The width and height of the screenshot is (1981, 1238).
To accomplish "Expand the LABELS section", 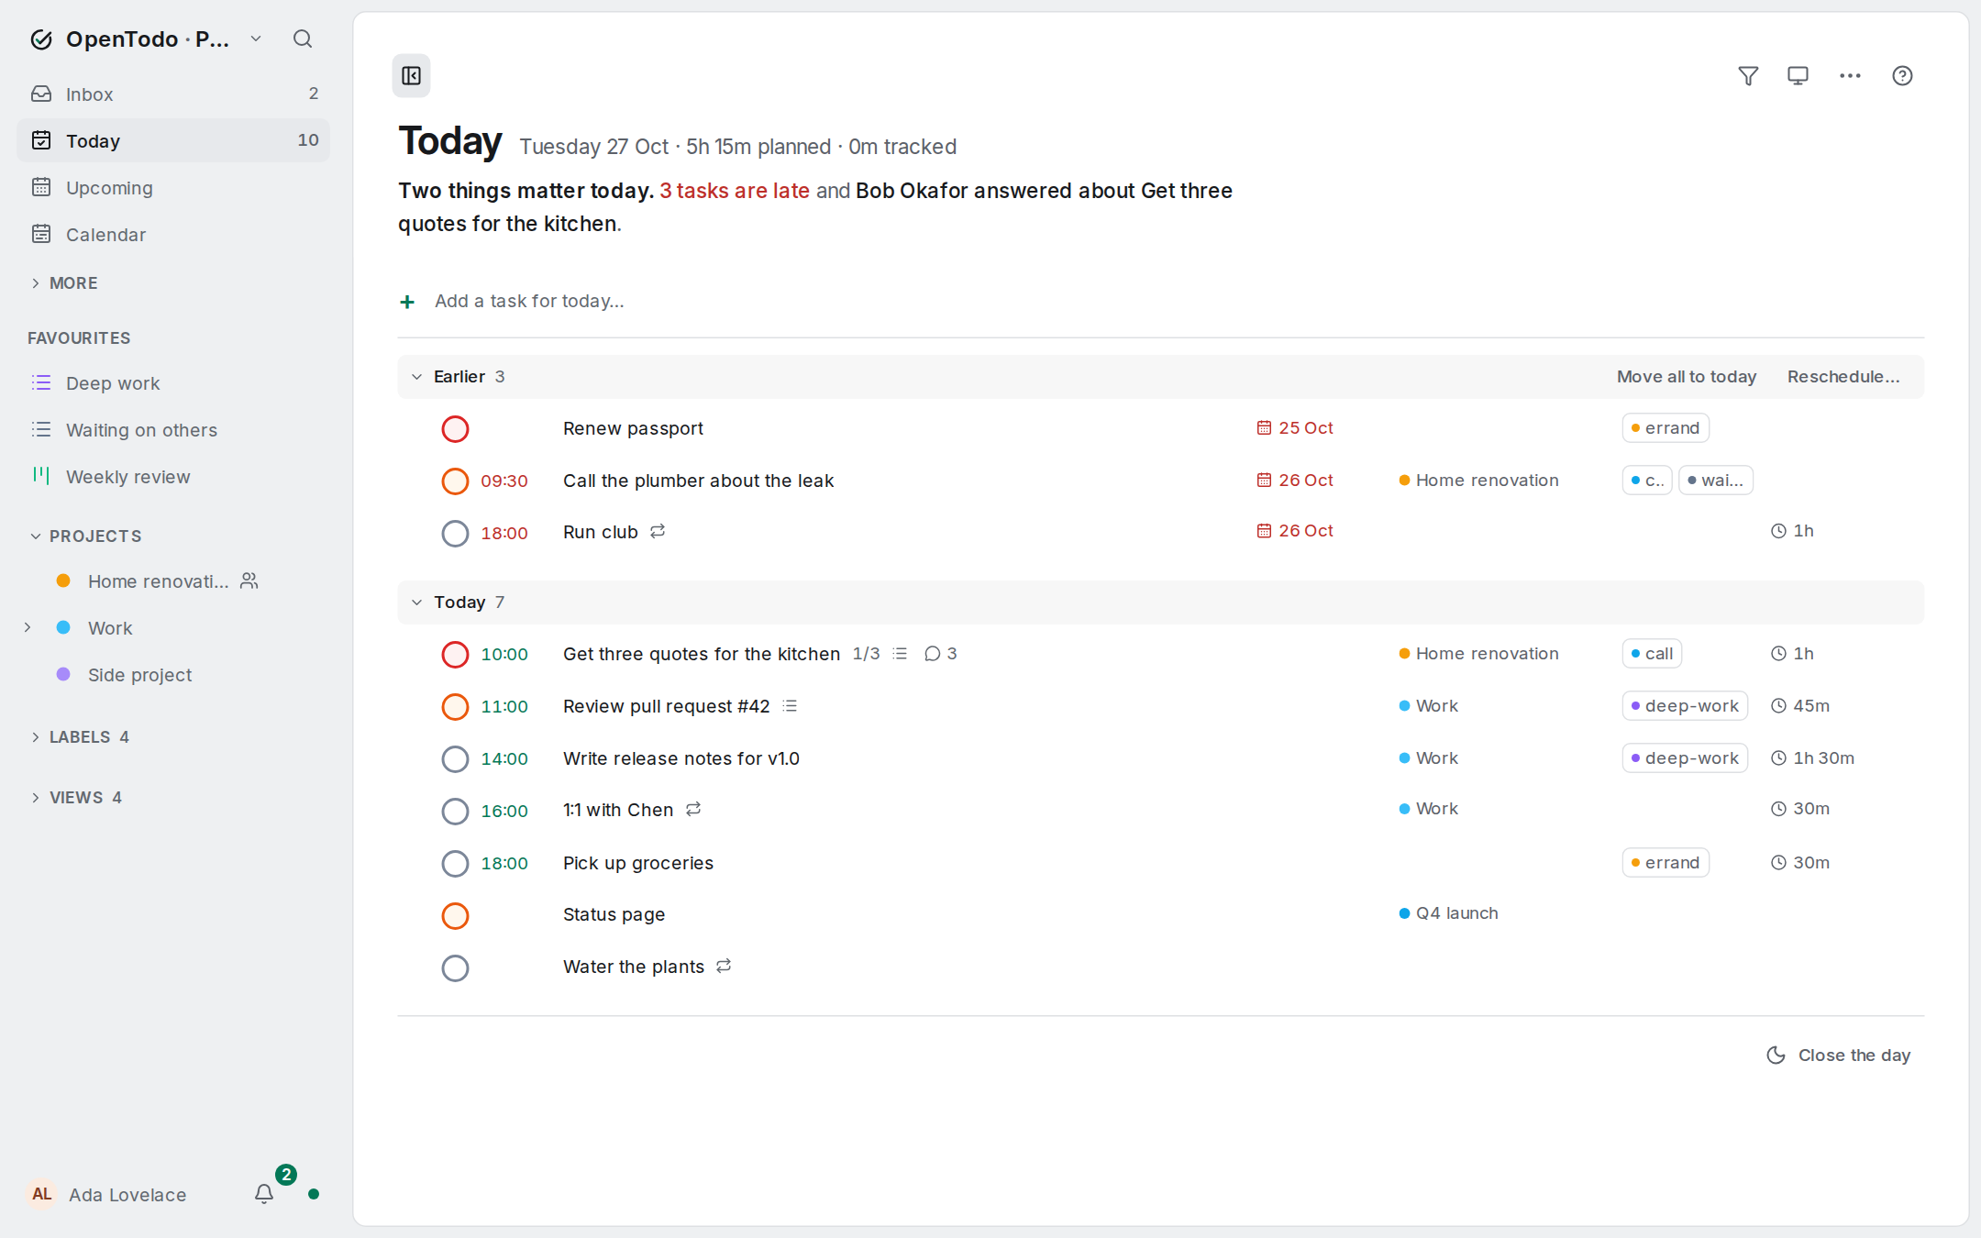I will (x=80, y=736).
